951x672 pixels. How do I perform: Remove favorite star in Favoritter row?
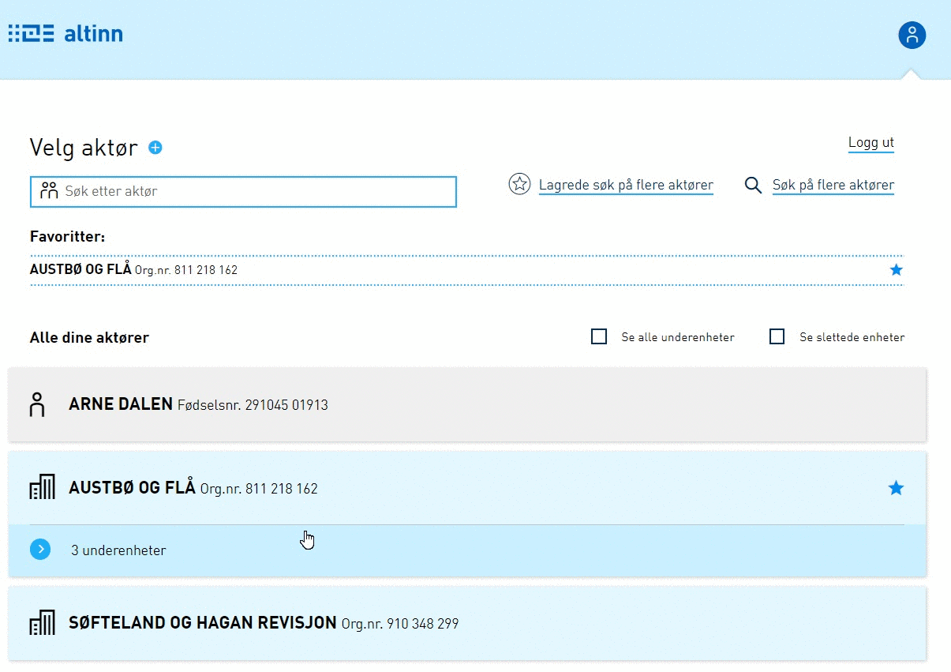point(896,270)
